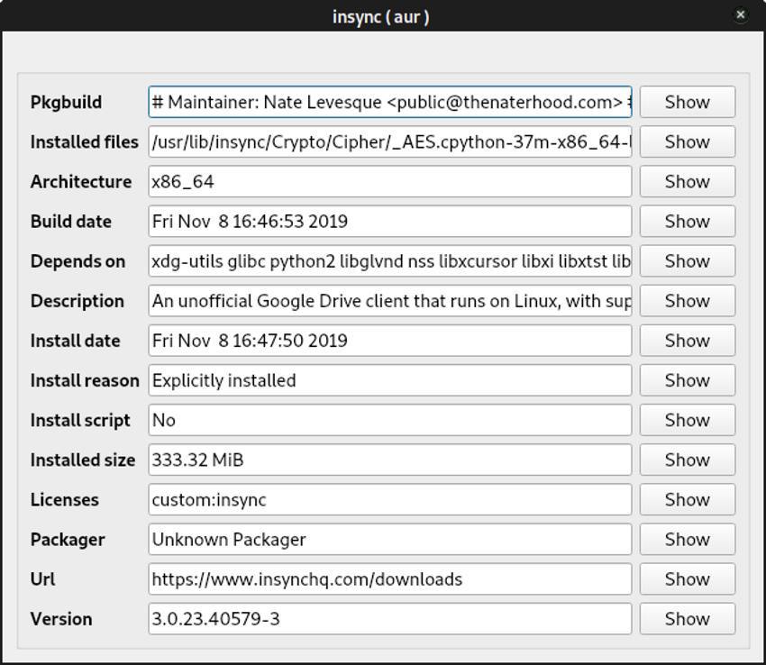Click the Description text field
The image size is (766, 665).
(389, 301)
